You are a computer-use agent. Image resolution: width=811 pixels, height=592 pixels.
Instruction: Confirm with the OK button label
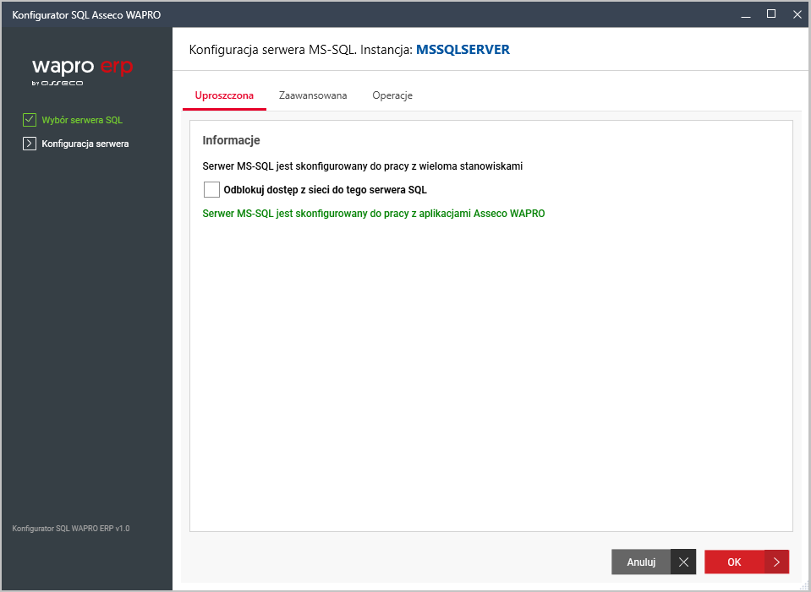tap(734, 562)
